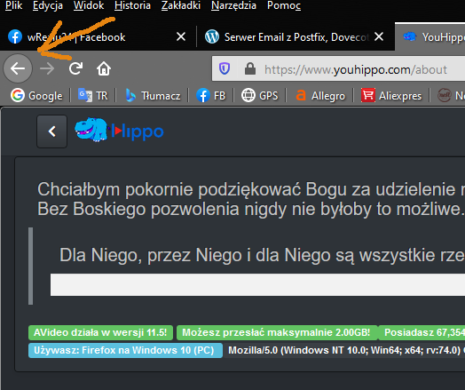Open the Widok menu
Image resolution: width=465 pixels, height=390 pixels.
tap(89, 5)
